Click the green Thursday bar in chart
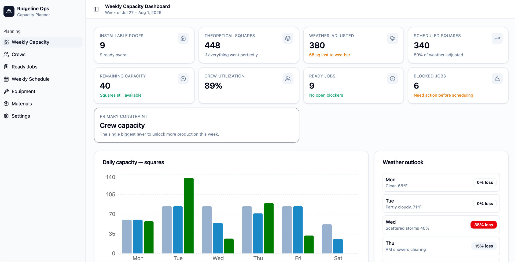 tap(269, 228)
